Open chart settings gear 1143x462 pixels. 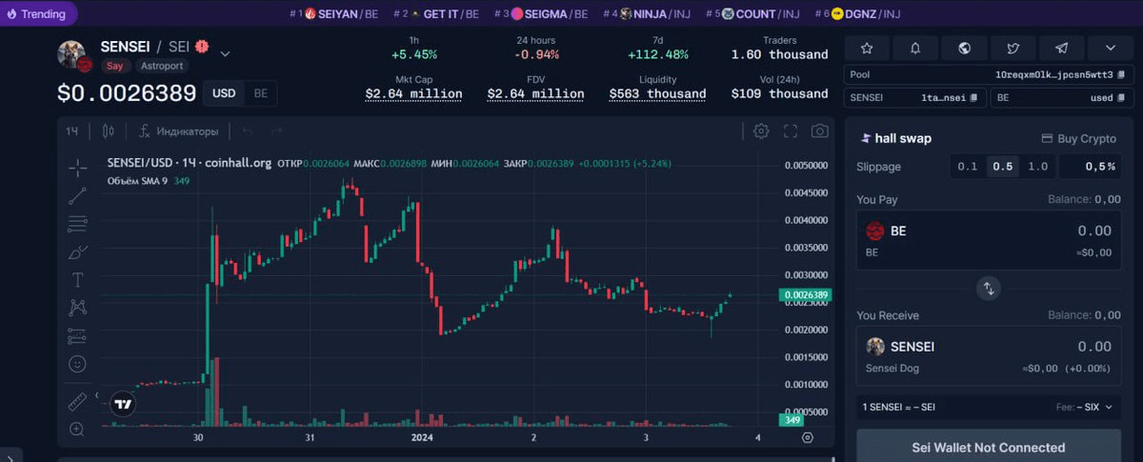pyautogui.click(x=761, y=131)
